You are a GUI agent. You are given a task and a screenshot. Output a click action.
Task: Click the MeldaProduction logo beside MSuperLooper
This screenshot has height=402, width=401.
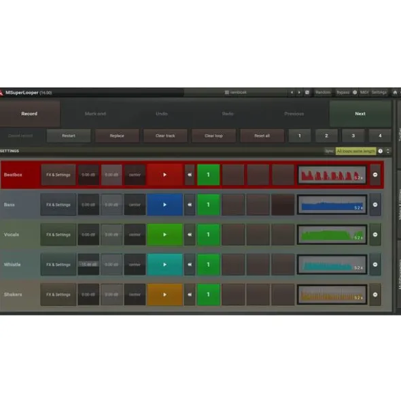pos(1,93)
